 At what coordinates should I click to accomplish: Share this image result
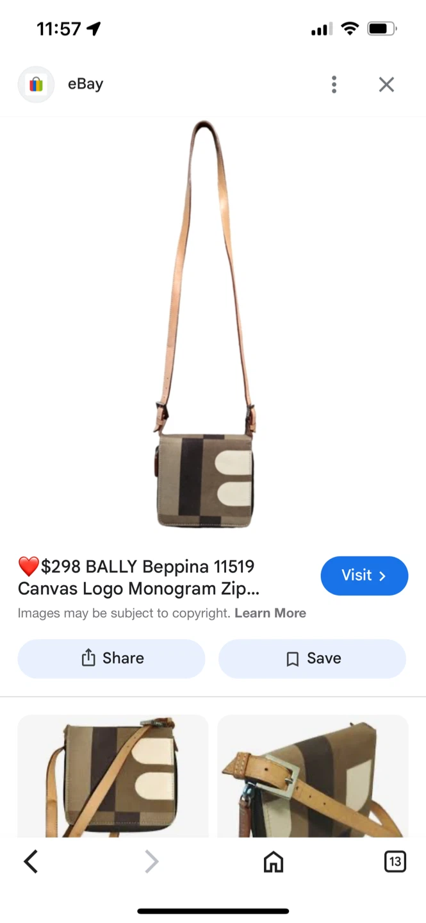tap(111, 658)
